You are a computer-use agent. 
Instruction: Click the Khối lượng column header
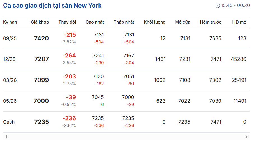pos(155,22)
